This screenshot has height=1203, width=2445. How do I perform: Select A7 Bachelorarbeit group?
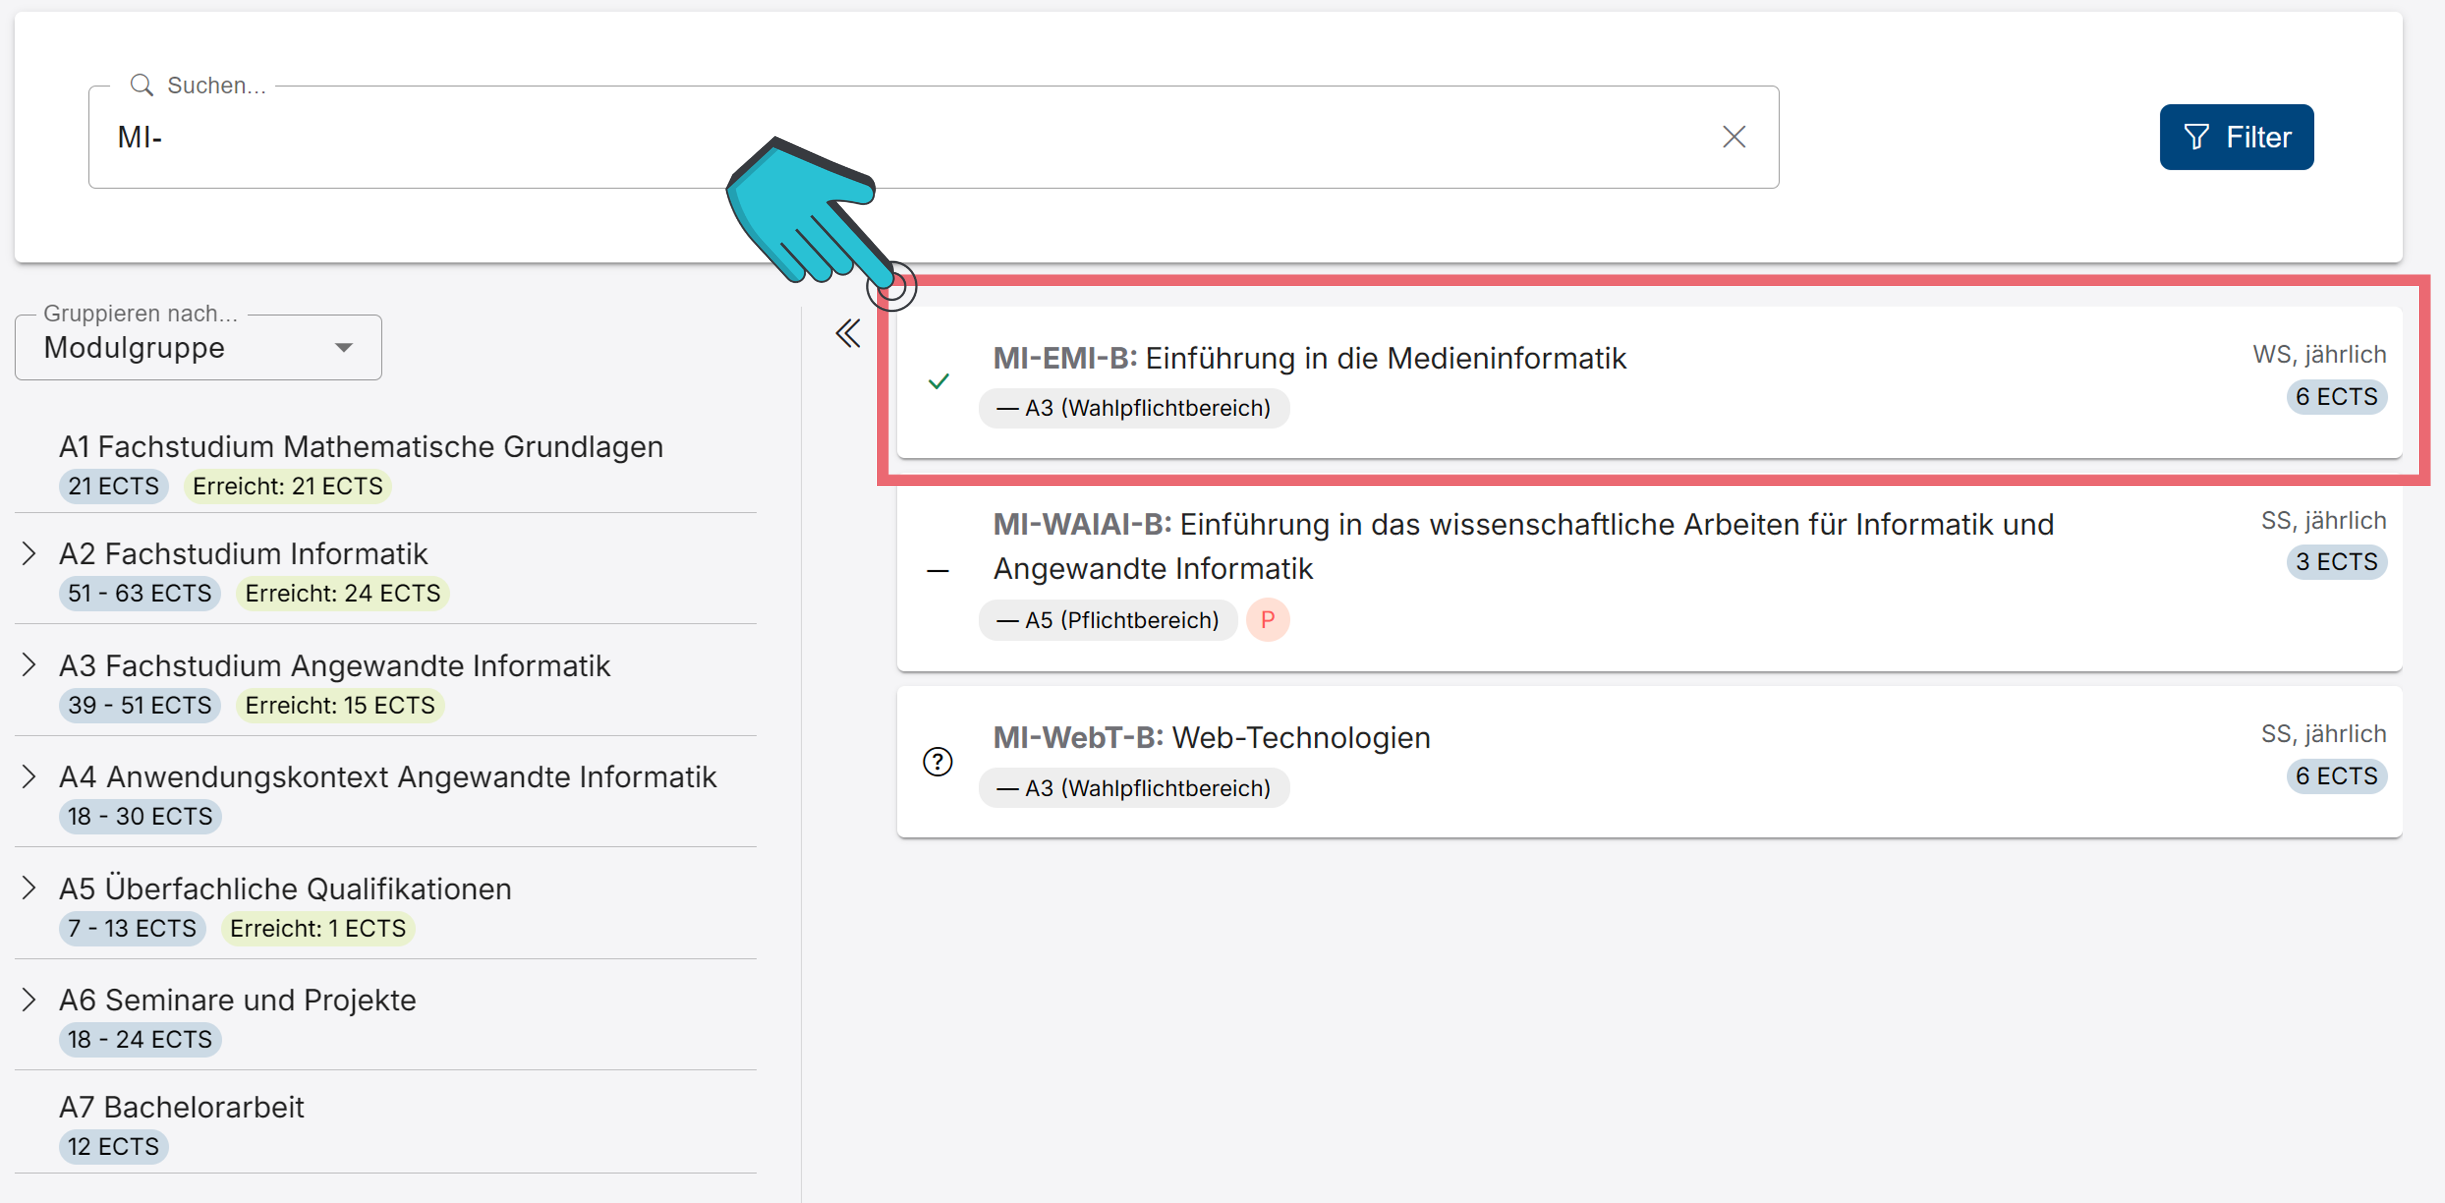coord(181,1106)
